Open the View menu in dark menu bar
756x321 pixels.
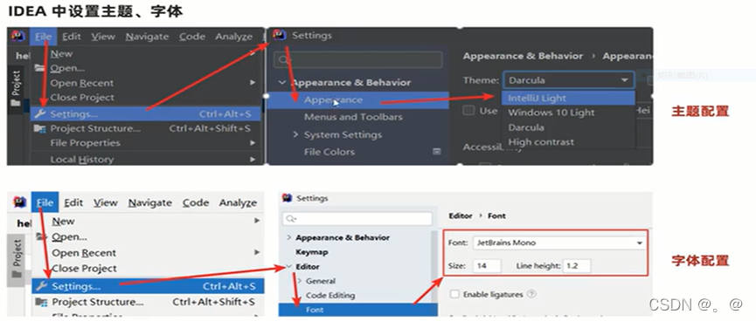(x=103, y=37)
